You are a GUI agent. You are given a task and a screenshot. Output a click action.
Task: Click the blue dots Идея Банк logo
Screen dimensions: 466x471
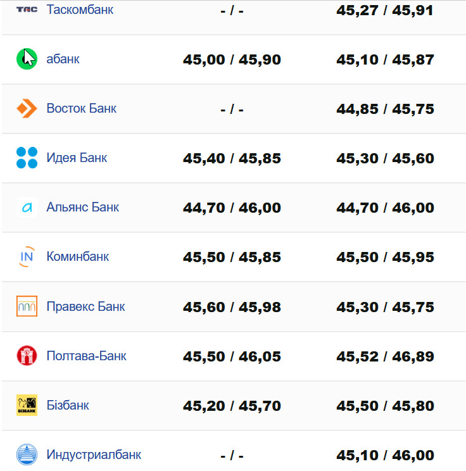pyautogui.click(x=27, y=158)
